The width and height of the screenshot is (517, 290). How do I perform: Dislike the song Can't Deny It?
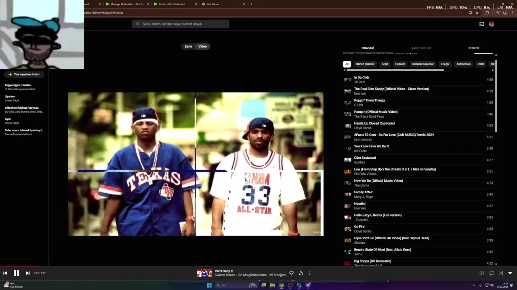click(x=291, y=273)
